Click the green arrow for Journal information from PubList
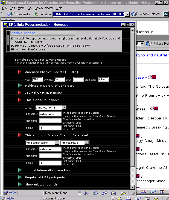This screenshot has width=169, height=200. pyautogui.click(x=20, y=170)
